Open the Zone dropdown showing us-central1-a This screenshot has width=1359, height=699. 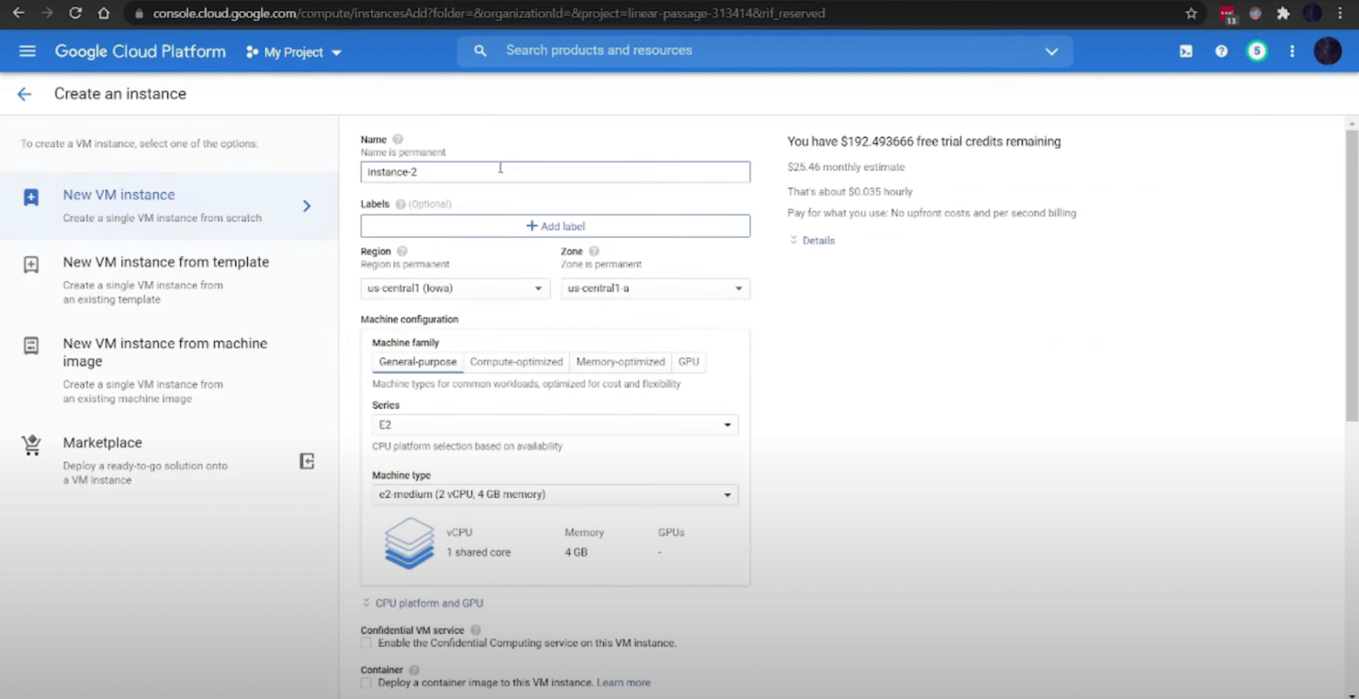[654, 287]
